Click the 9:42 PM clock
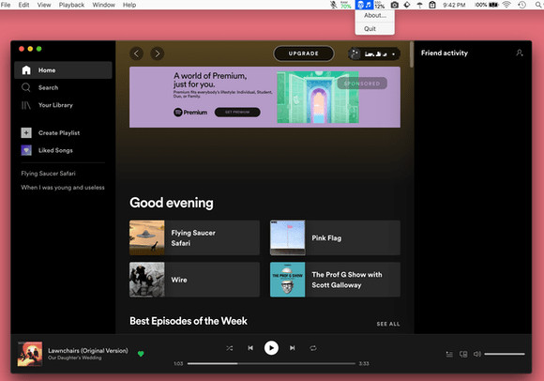This screenshot has height=381, width=544. [x=454, y=5]
